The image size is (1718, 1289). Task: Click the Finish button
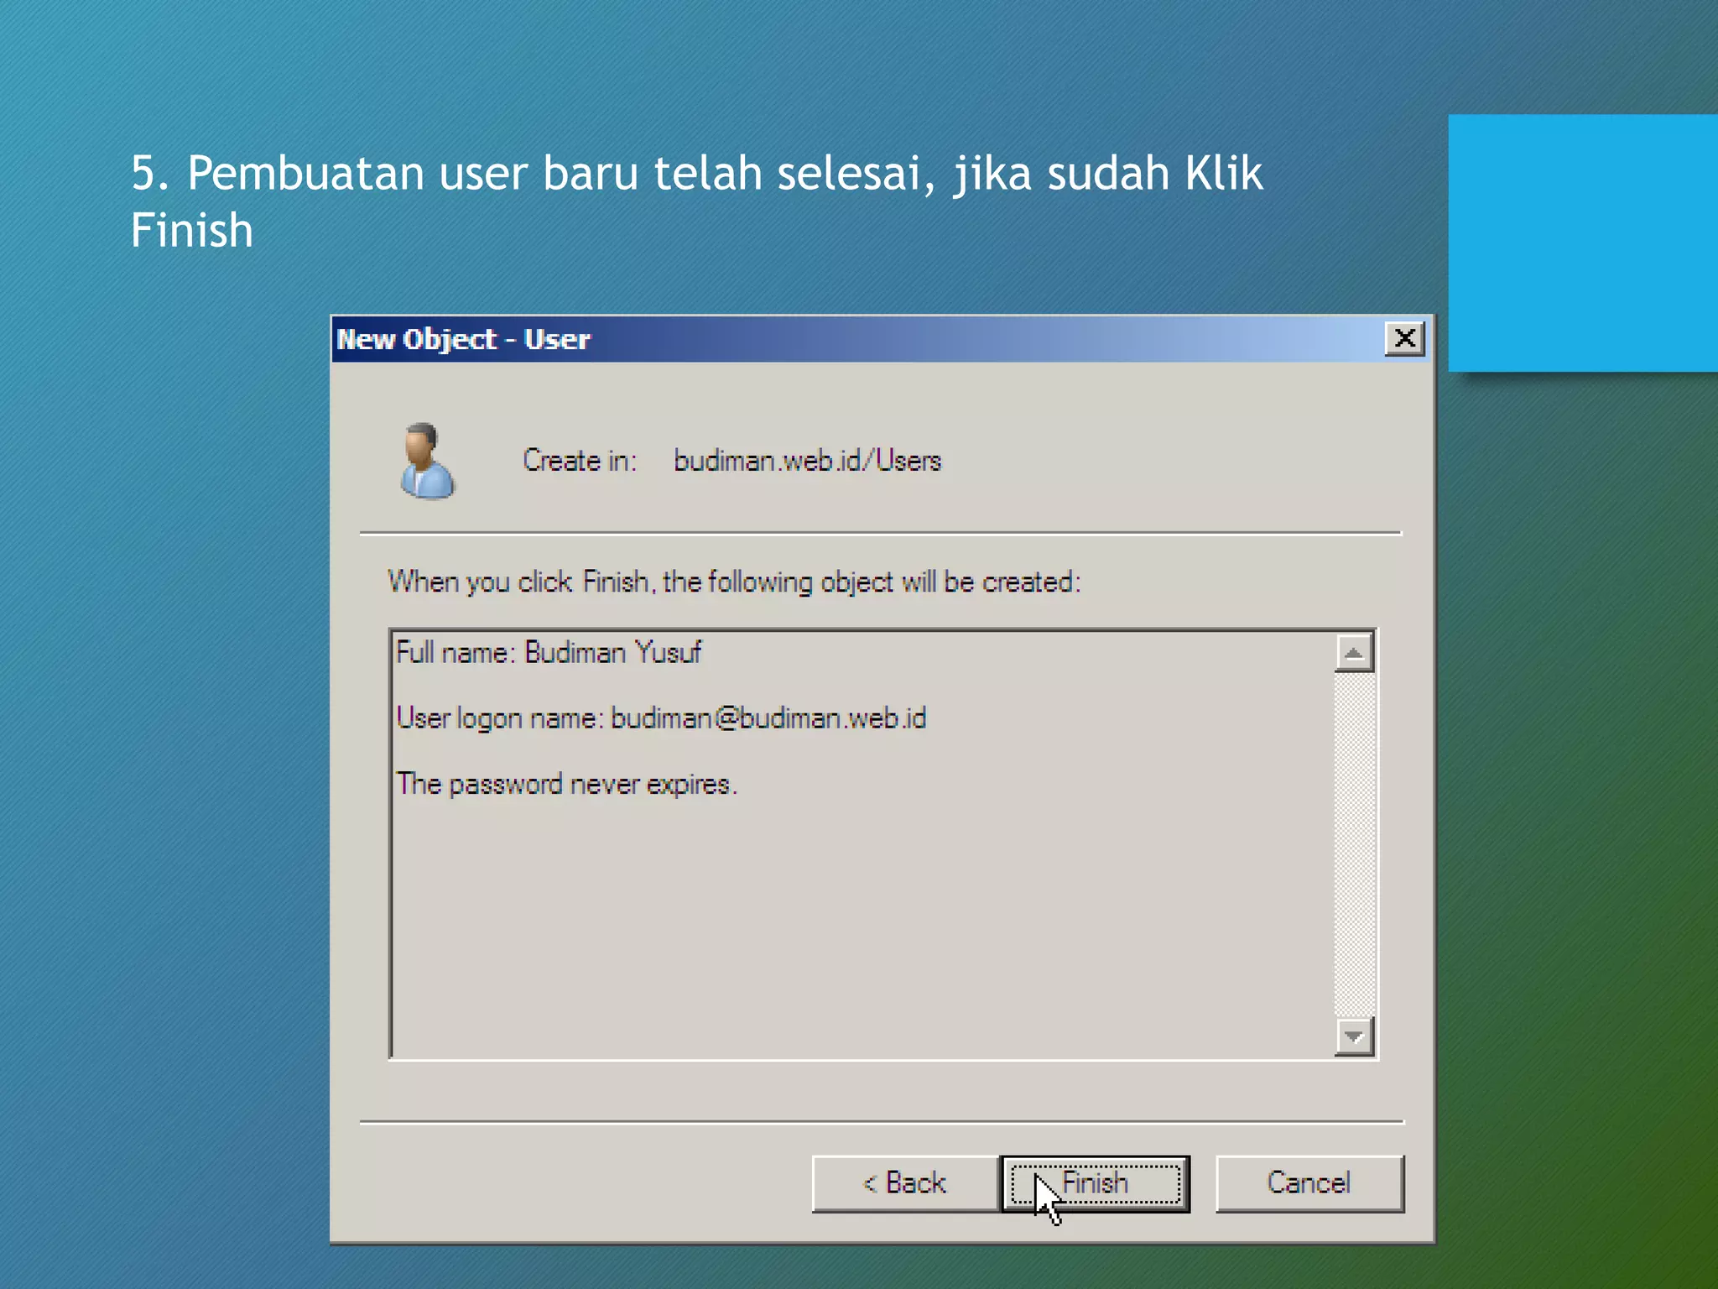tap(1096, 1183)
